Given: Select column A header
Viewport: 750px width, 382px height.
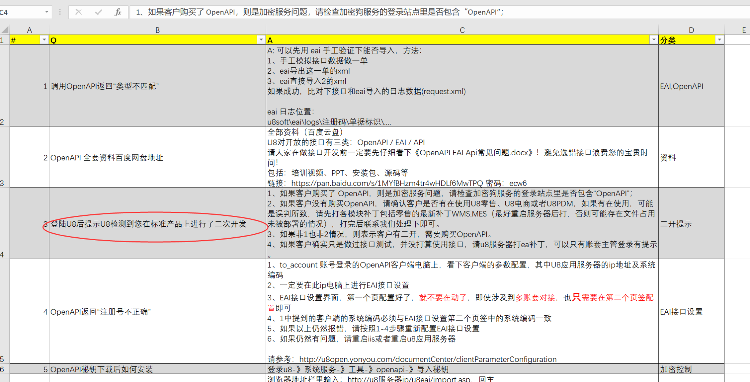Looking at the screenshot, I should click(29, 30).
